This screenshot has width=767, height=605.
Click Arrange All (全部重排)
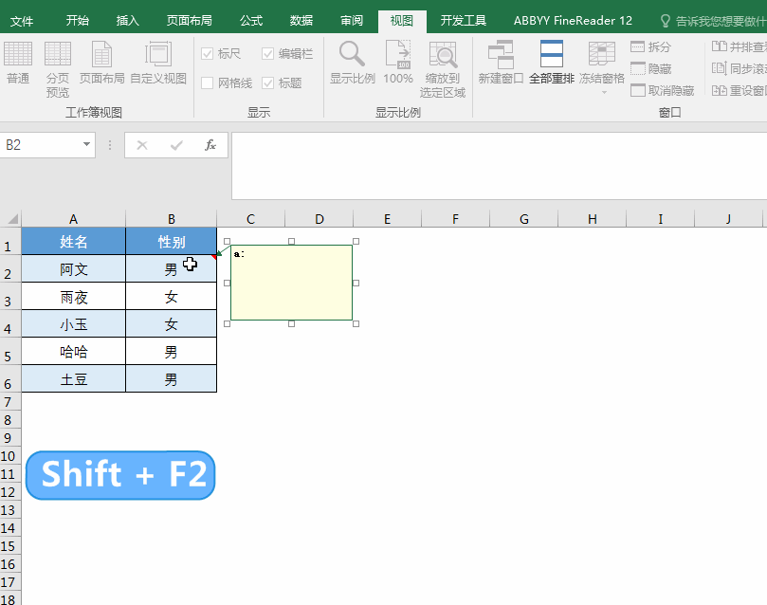coord(551,63)
